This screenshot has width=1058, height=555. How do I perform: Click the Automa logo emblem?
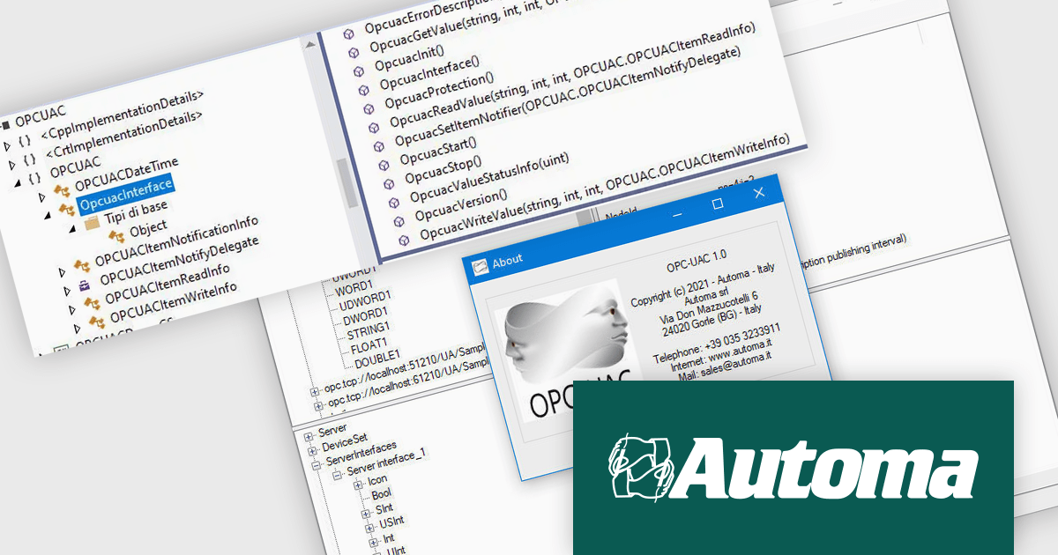(640, 466)
